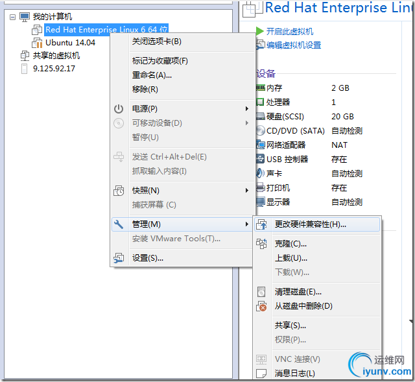
Task: Select Red Hat Enterprise Linux 6 64 位 tree item
Action: [106, 30]
